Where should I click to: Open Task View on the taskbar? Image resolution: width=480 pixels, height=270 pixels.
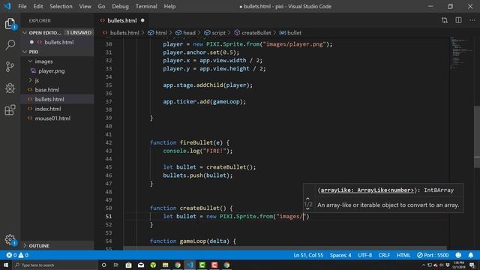coord(116,265)
